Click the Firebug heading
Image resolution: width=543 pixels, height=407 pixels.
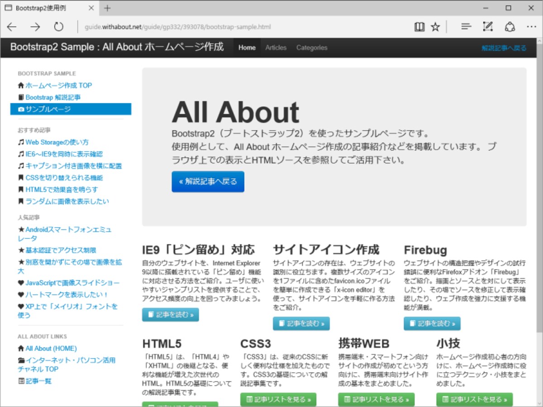coord(425,250)
